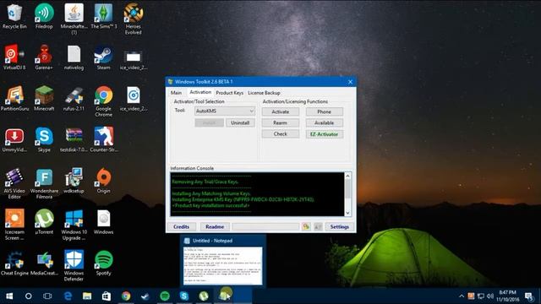
Task: Open the Readme button
Action: (x=215, y=227)
